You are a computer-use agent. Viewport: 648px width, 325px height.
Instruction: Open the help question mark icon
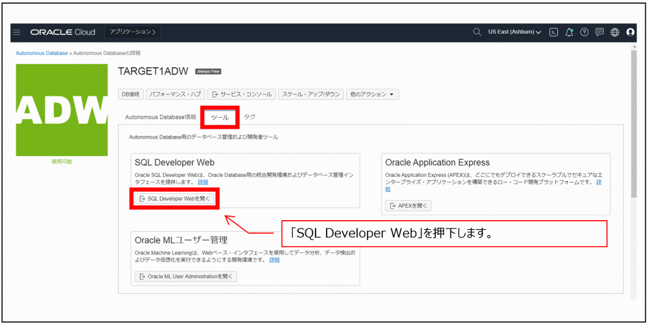click(x=584, y=32)
